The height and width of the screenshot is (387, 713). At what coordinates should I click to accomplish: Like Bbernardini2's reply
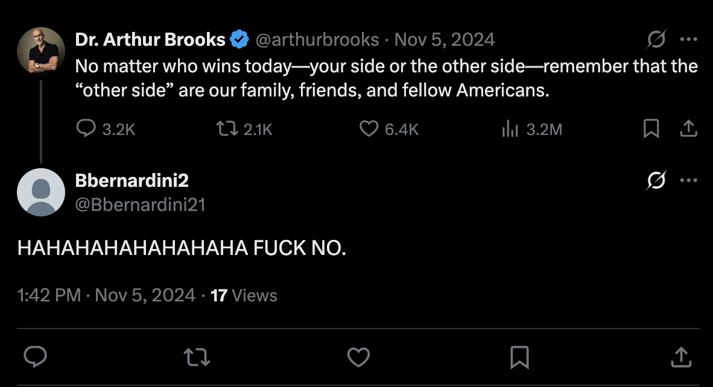359,357
